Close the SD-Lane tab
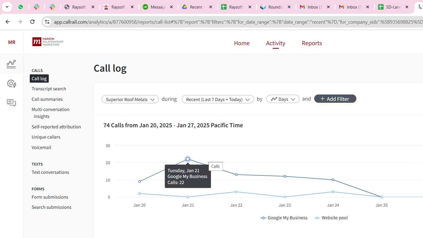The image size is (423, 238). click(407, 7)
